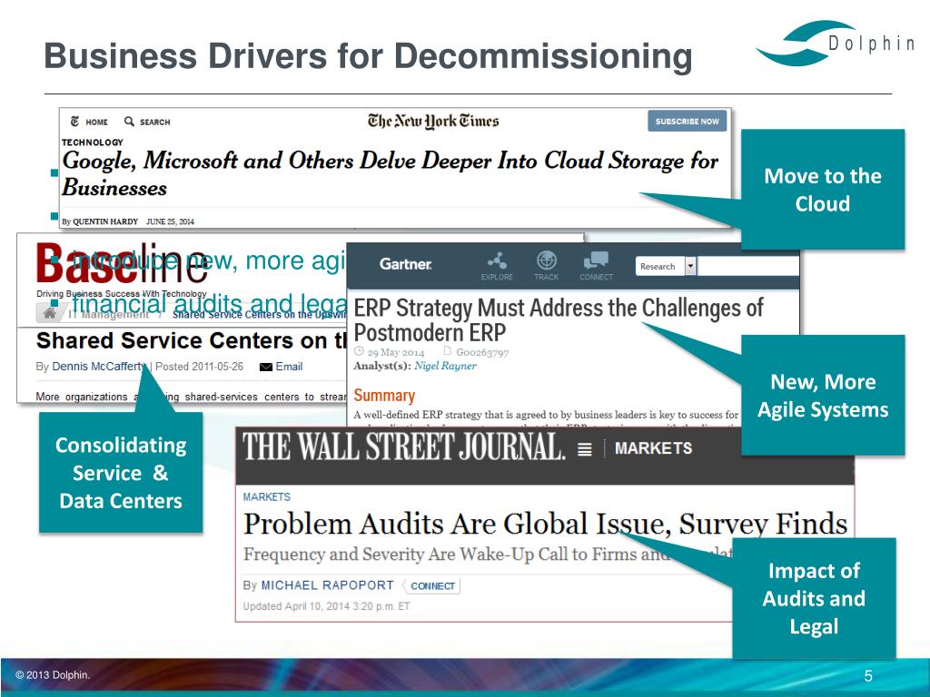Click the Technology section label
Screen dimensions: 930x697
(93, 142)
